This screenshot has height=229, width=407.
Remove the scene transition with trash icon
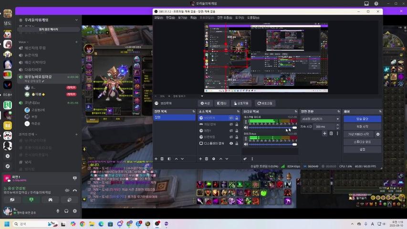pyautogui.click(x=331, y=133)
